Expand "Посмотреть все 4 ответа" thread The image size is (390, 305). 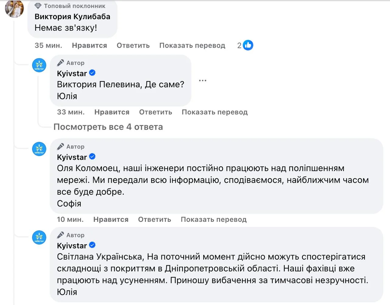click(x=108, y=127)
